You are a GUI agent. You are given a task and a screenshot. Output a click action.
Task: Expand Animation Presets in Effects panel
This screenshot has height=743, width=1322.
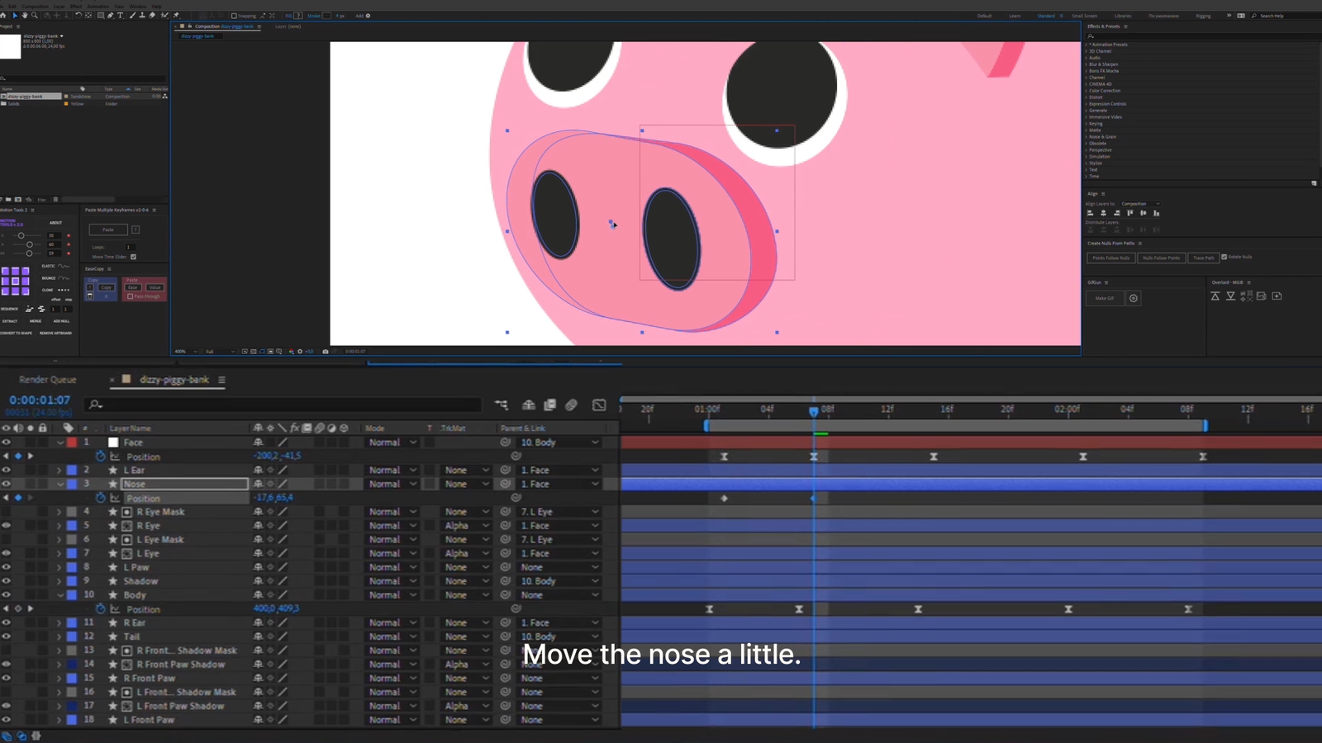1086,45
